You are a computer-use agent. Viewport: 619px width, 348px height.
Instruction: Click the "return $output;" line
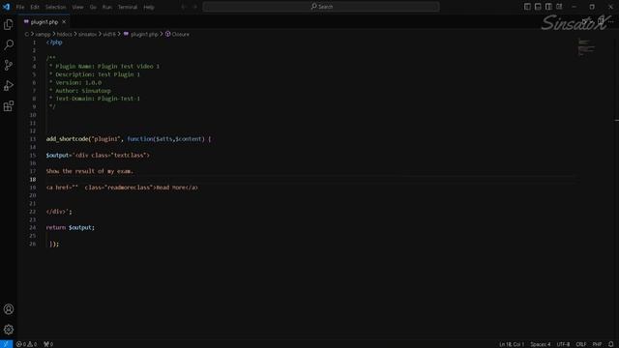coord(71,228)
